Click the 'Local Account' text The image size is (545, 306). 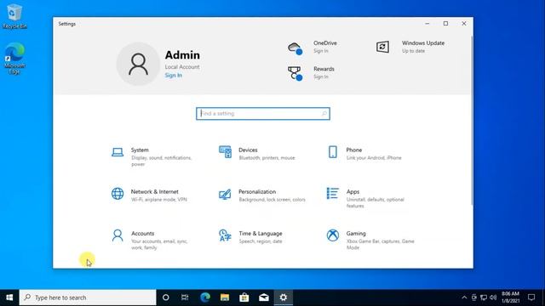[x=182, y=66]
